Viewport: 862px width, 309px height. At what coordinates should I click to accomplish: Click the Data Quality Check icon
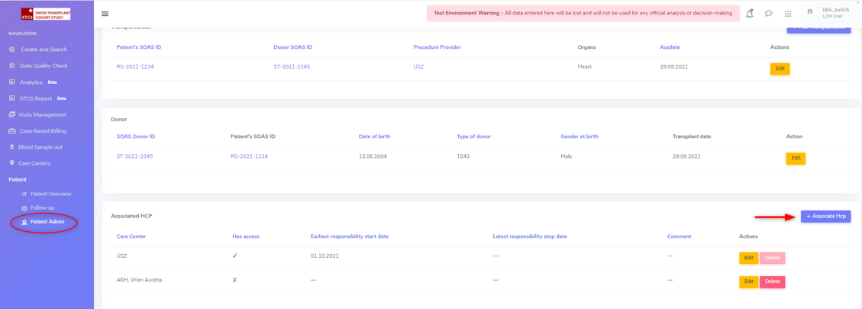[x=12, y=66]
